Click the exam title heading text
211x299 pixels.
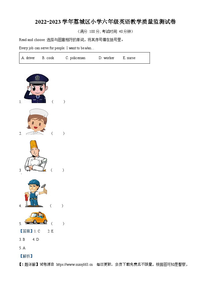click(105, 22)
